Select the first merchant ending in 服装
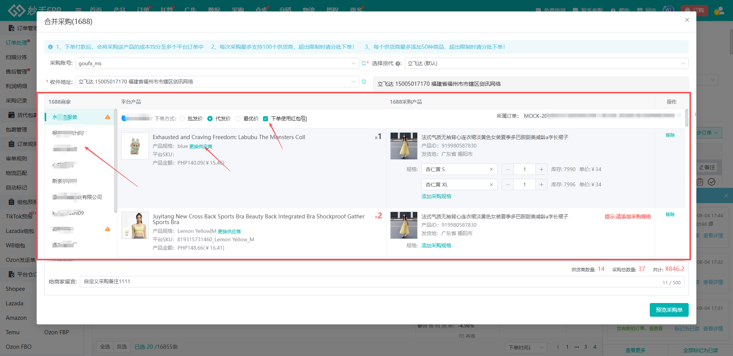 click(x=79, y=117)
